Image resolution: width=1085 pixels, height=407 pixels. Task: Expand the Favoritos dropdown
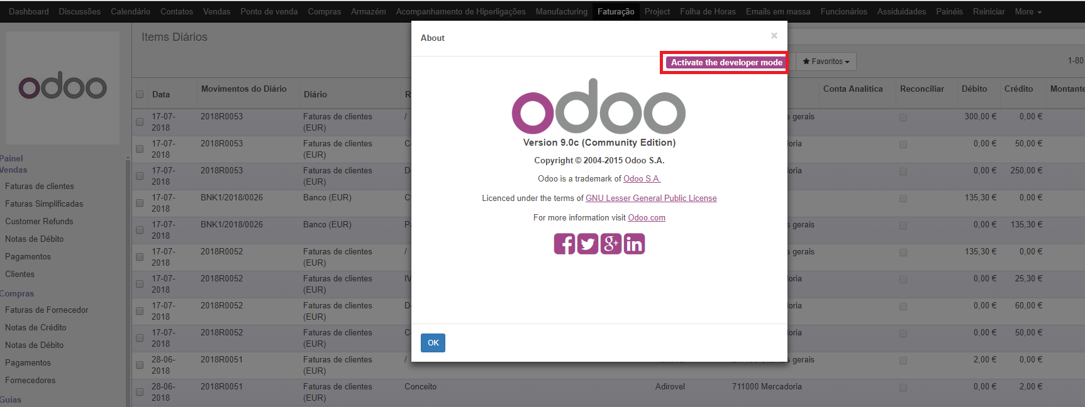826,62
